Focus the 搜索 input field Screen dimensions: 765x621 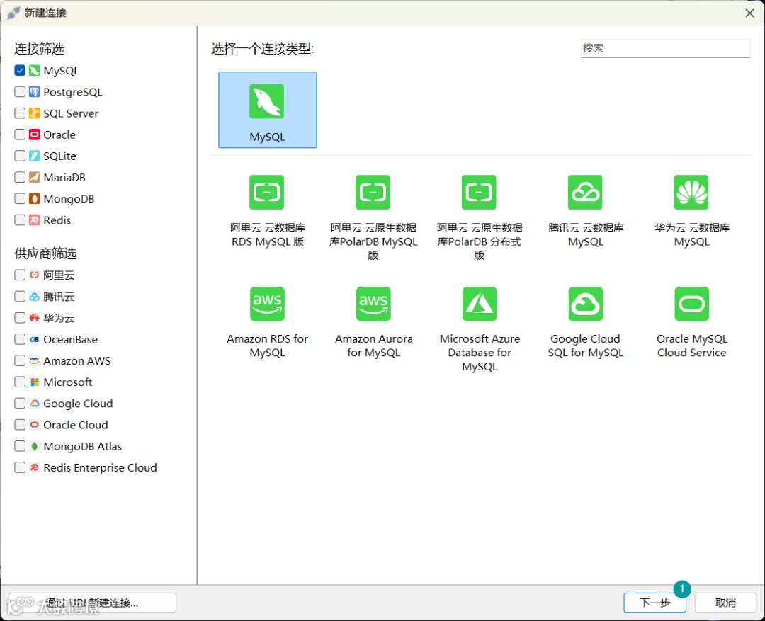[x=665, y=48]
